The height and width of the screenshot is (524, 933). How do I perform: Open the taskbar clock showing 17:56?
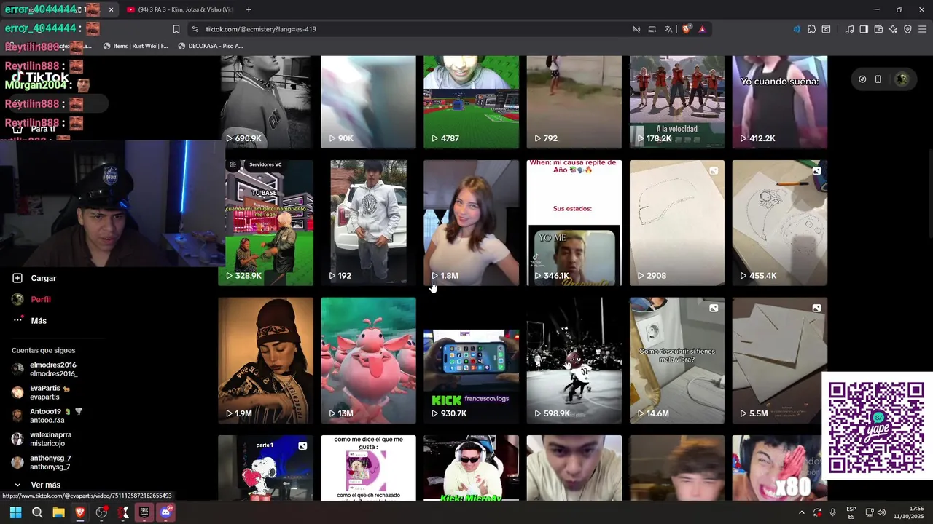tap(909, 512)
